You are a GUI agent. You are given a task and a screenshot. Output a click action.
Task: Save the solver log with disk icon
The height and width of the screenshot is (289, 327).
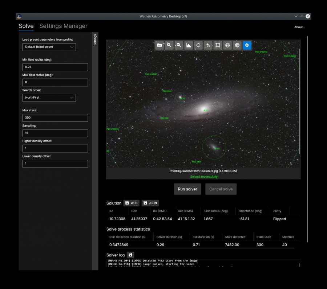[130, 255]
